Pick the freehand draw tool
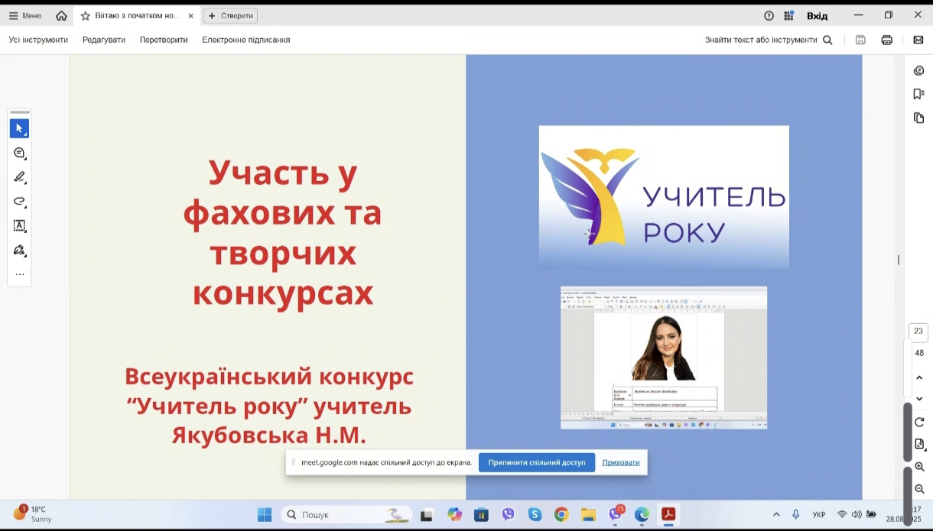Image resolution: width=933 pixels, height=531 pixels. coord(20,202)
